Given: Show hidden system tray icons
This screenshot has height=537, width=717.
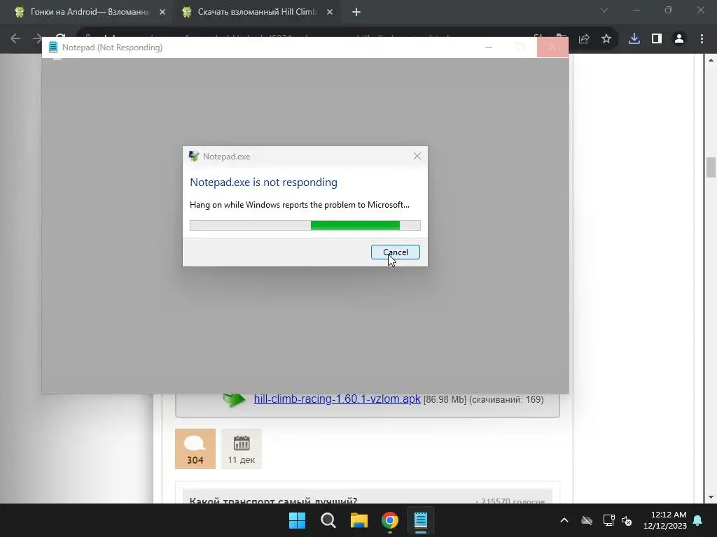Looking at the screenshot, I should [564, 520].
